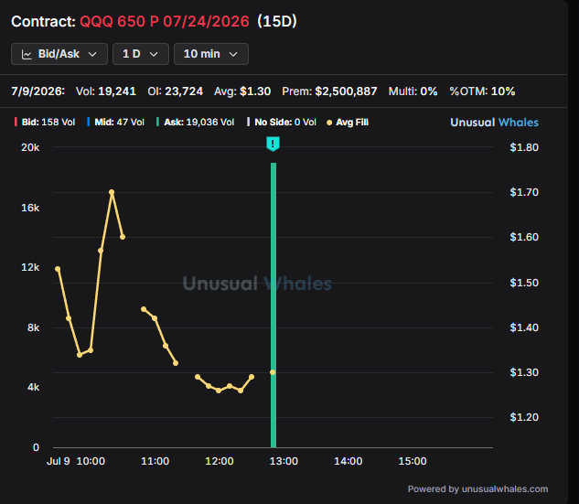Click the Vol: 19,241 value
The image size is (579, 504).
(x=106, y=91)
